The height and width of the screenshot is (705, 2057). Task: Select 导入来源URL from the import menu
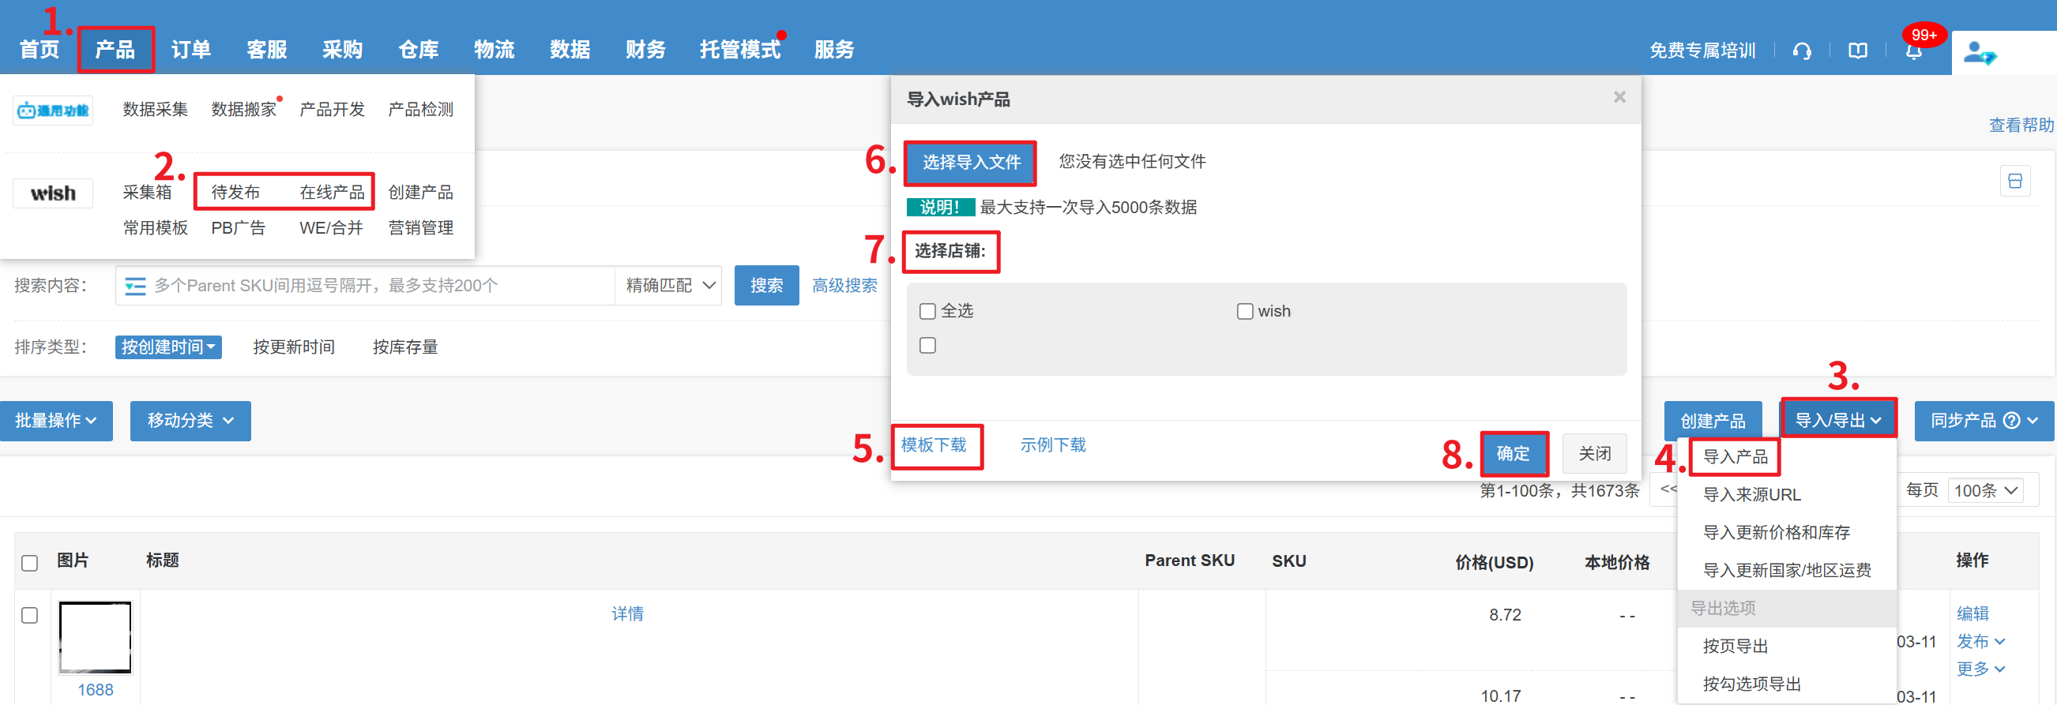point(1751,495)
